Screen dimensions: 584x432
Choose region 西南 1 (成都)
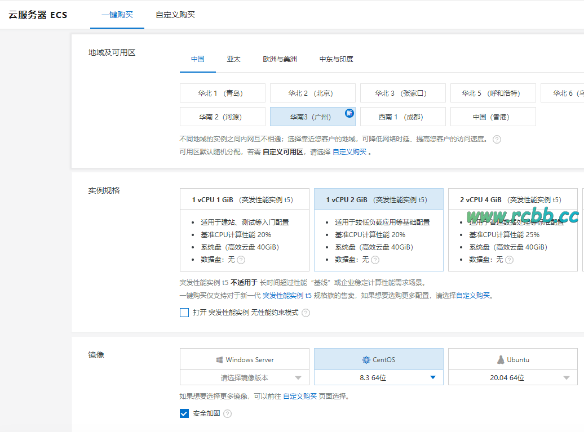(402, 117)
